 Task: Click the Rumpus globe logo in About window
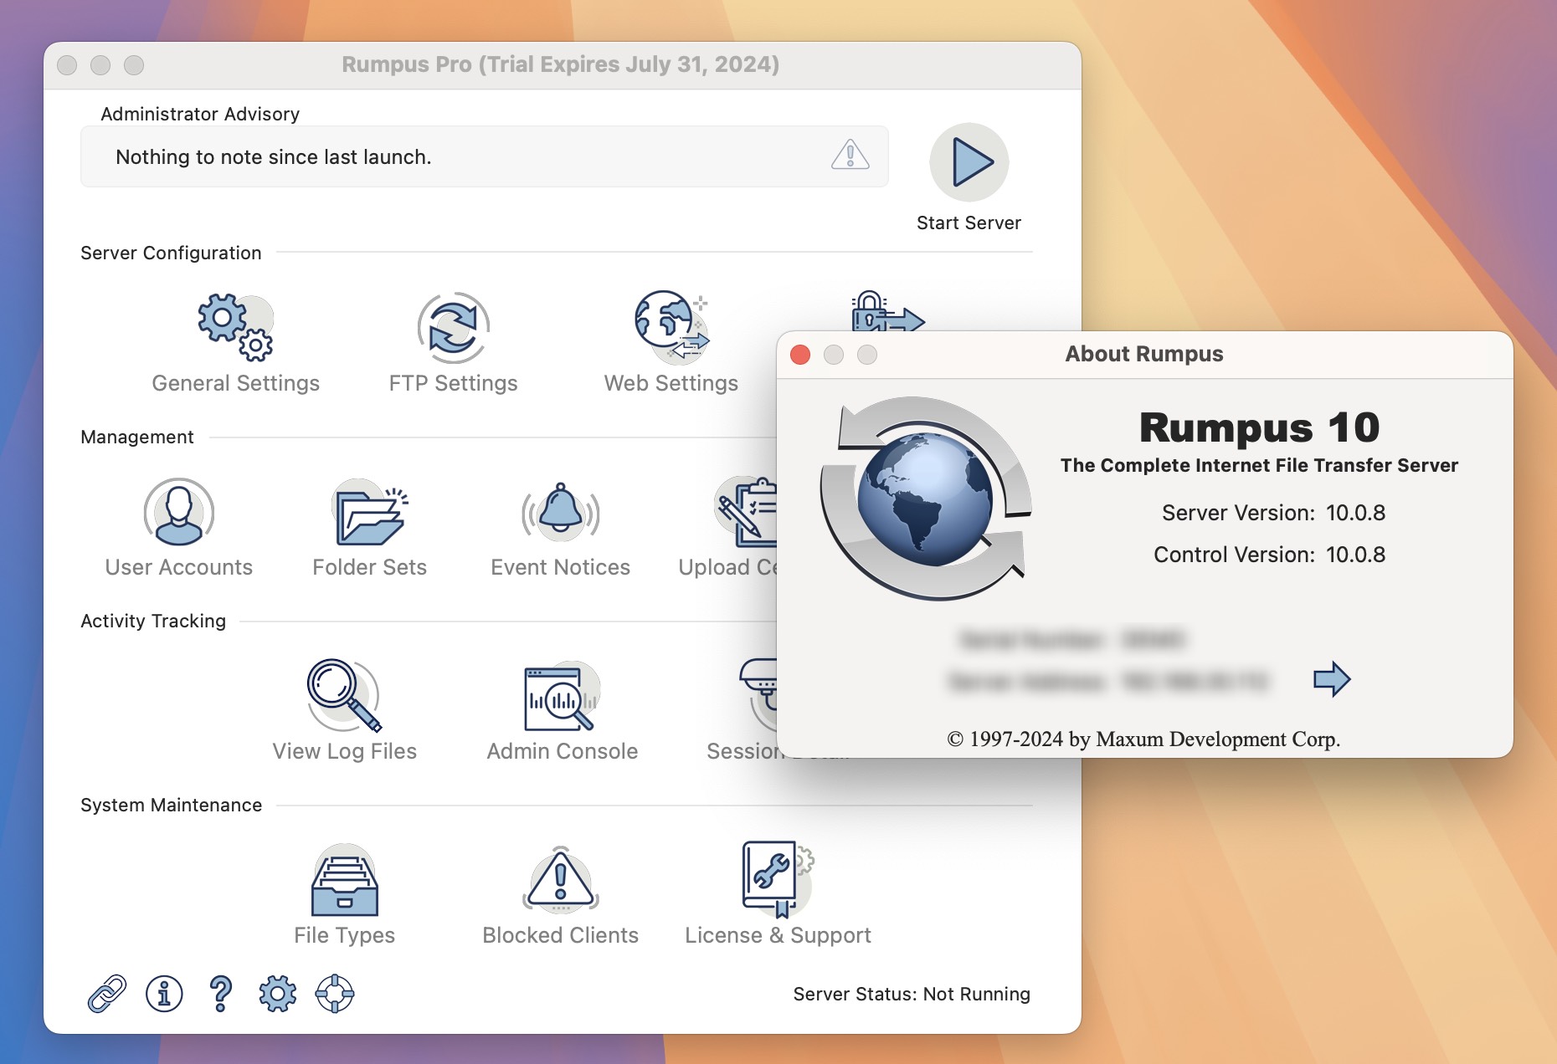926,499
